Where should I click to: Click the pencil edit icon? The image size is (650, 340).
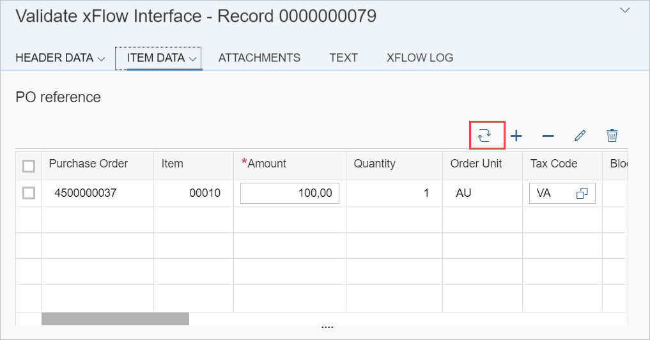(x=580, y=135)
